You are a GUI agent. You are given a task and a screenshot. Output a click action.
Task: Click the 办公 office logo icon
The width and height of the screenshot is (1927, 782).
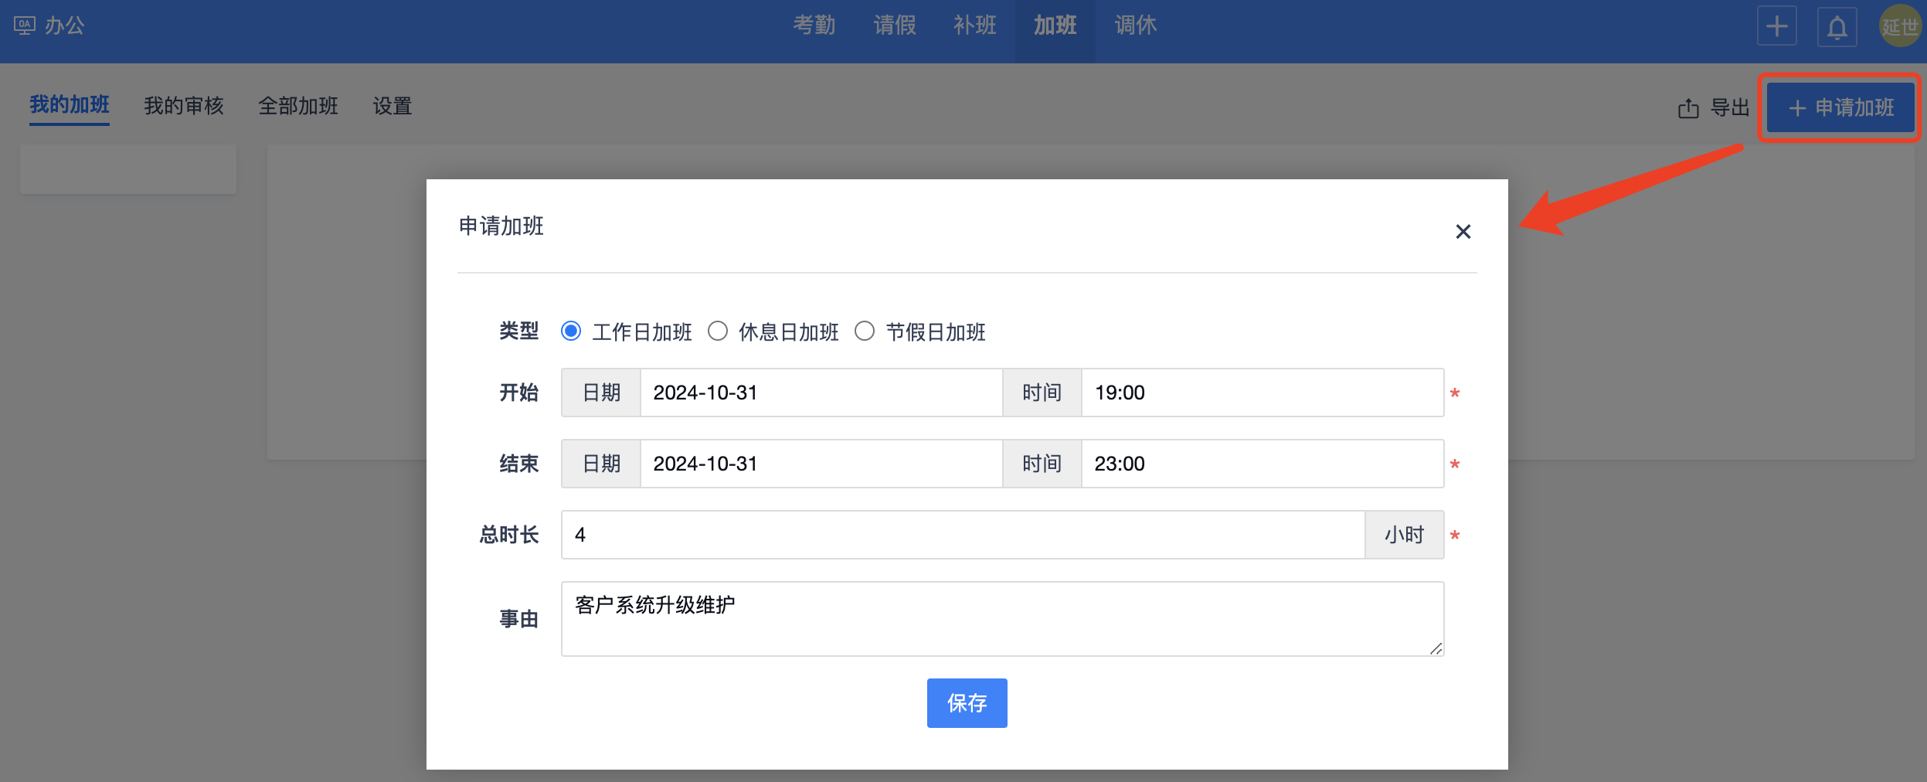coord(24,25)
